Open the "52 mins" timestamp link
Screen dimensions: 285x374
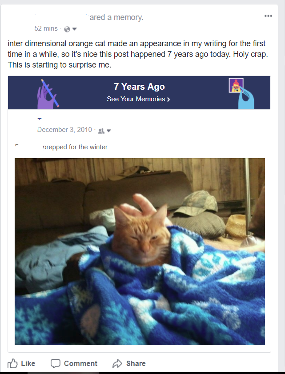[x=46, y=28]
